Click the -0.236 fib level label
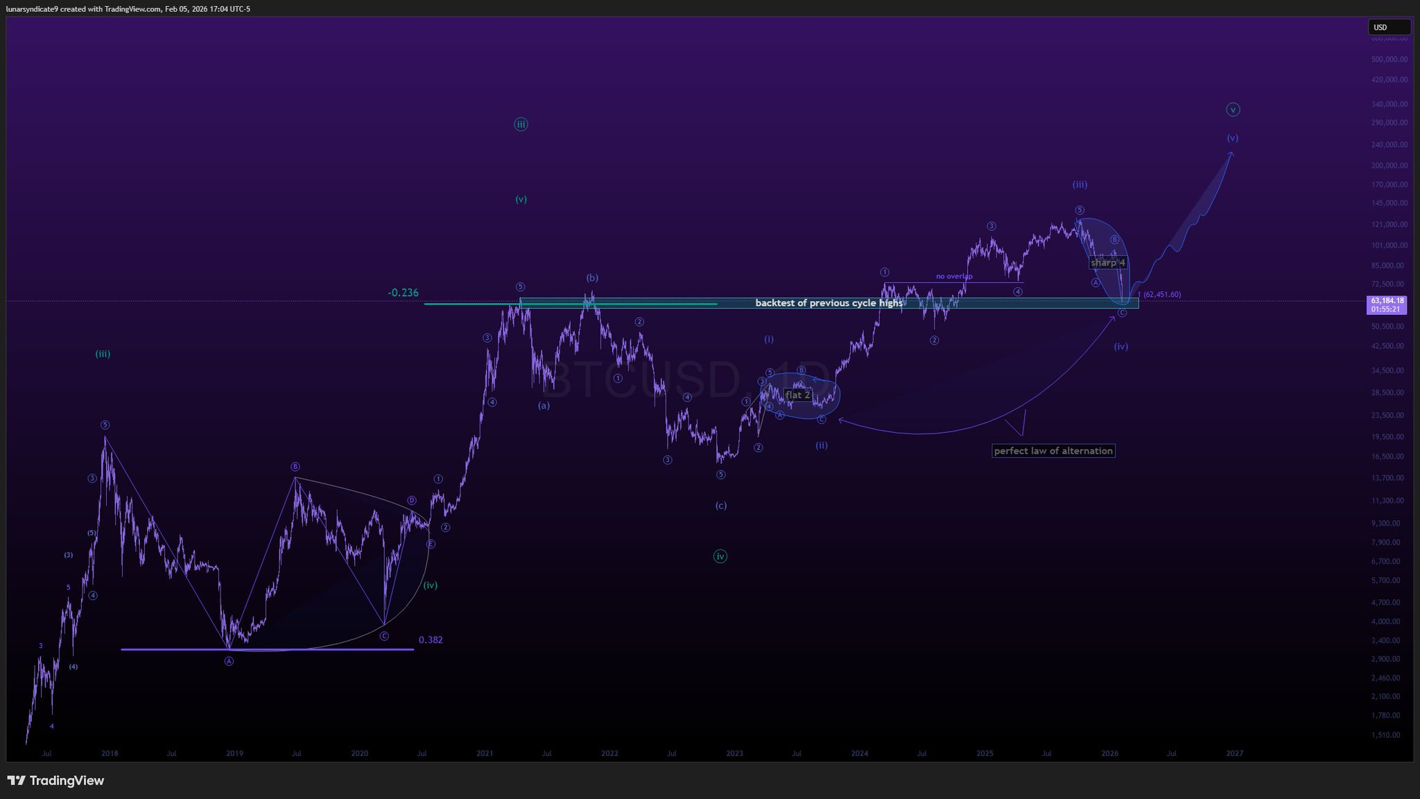 [x=403, y=293]
